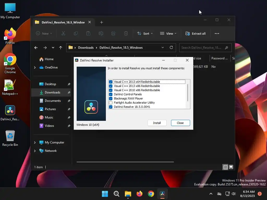The image size is (267, 200).
Task: Click the Copy icon in Explorer toolbar
Action: (76, 34)
